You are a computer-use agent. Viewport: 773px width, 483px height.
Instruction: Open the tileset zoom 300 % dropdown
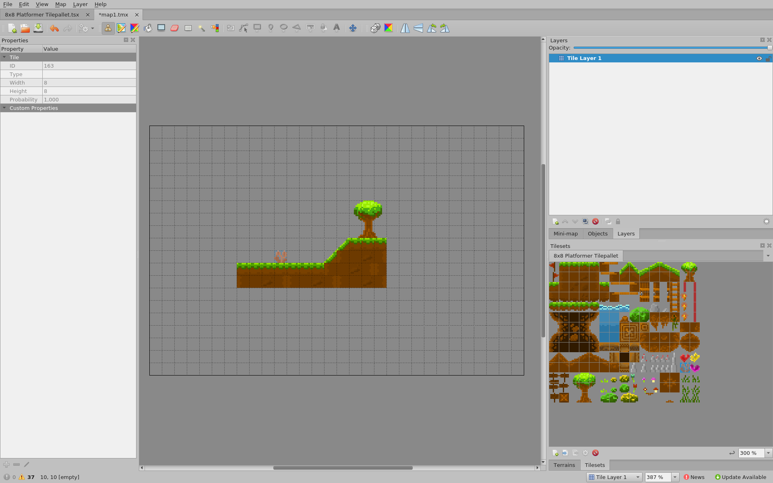(768, 453)
